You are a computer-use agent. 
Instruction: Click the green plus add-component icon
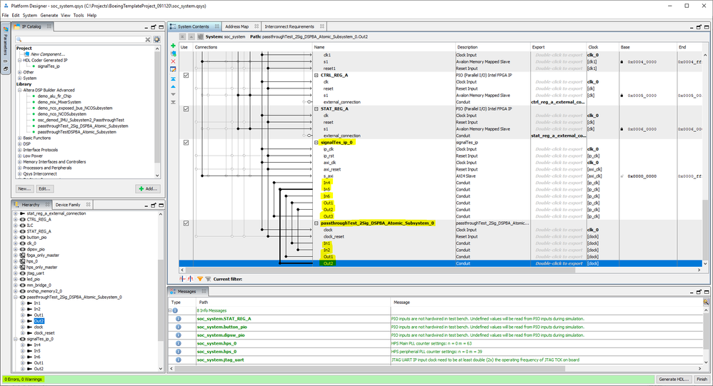pyautogui.click(x=173, y=46)
